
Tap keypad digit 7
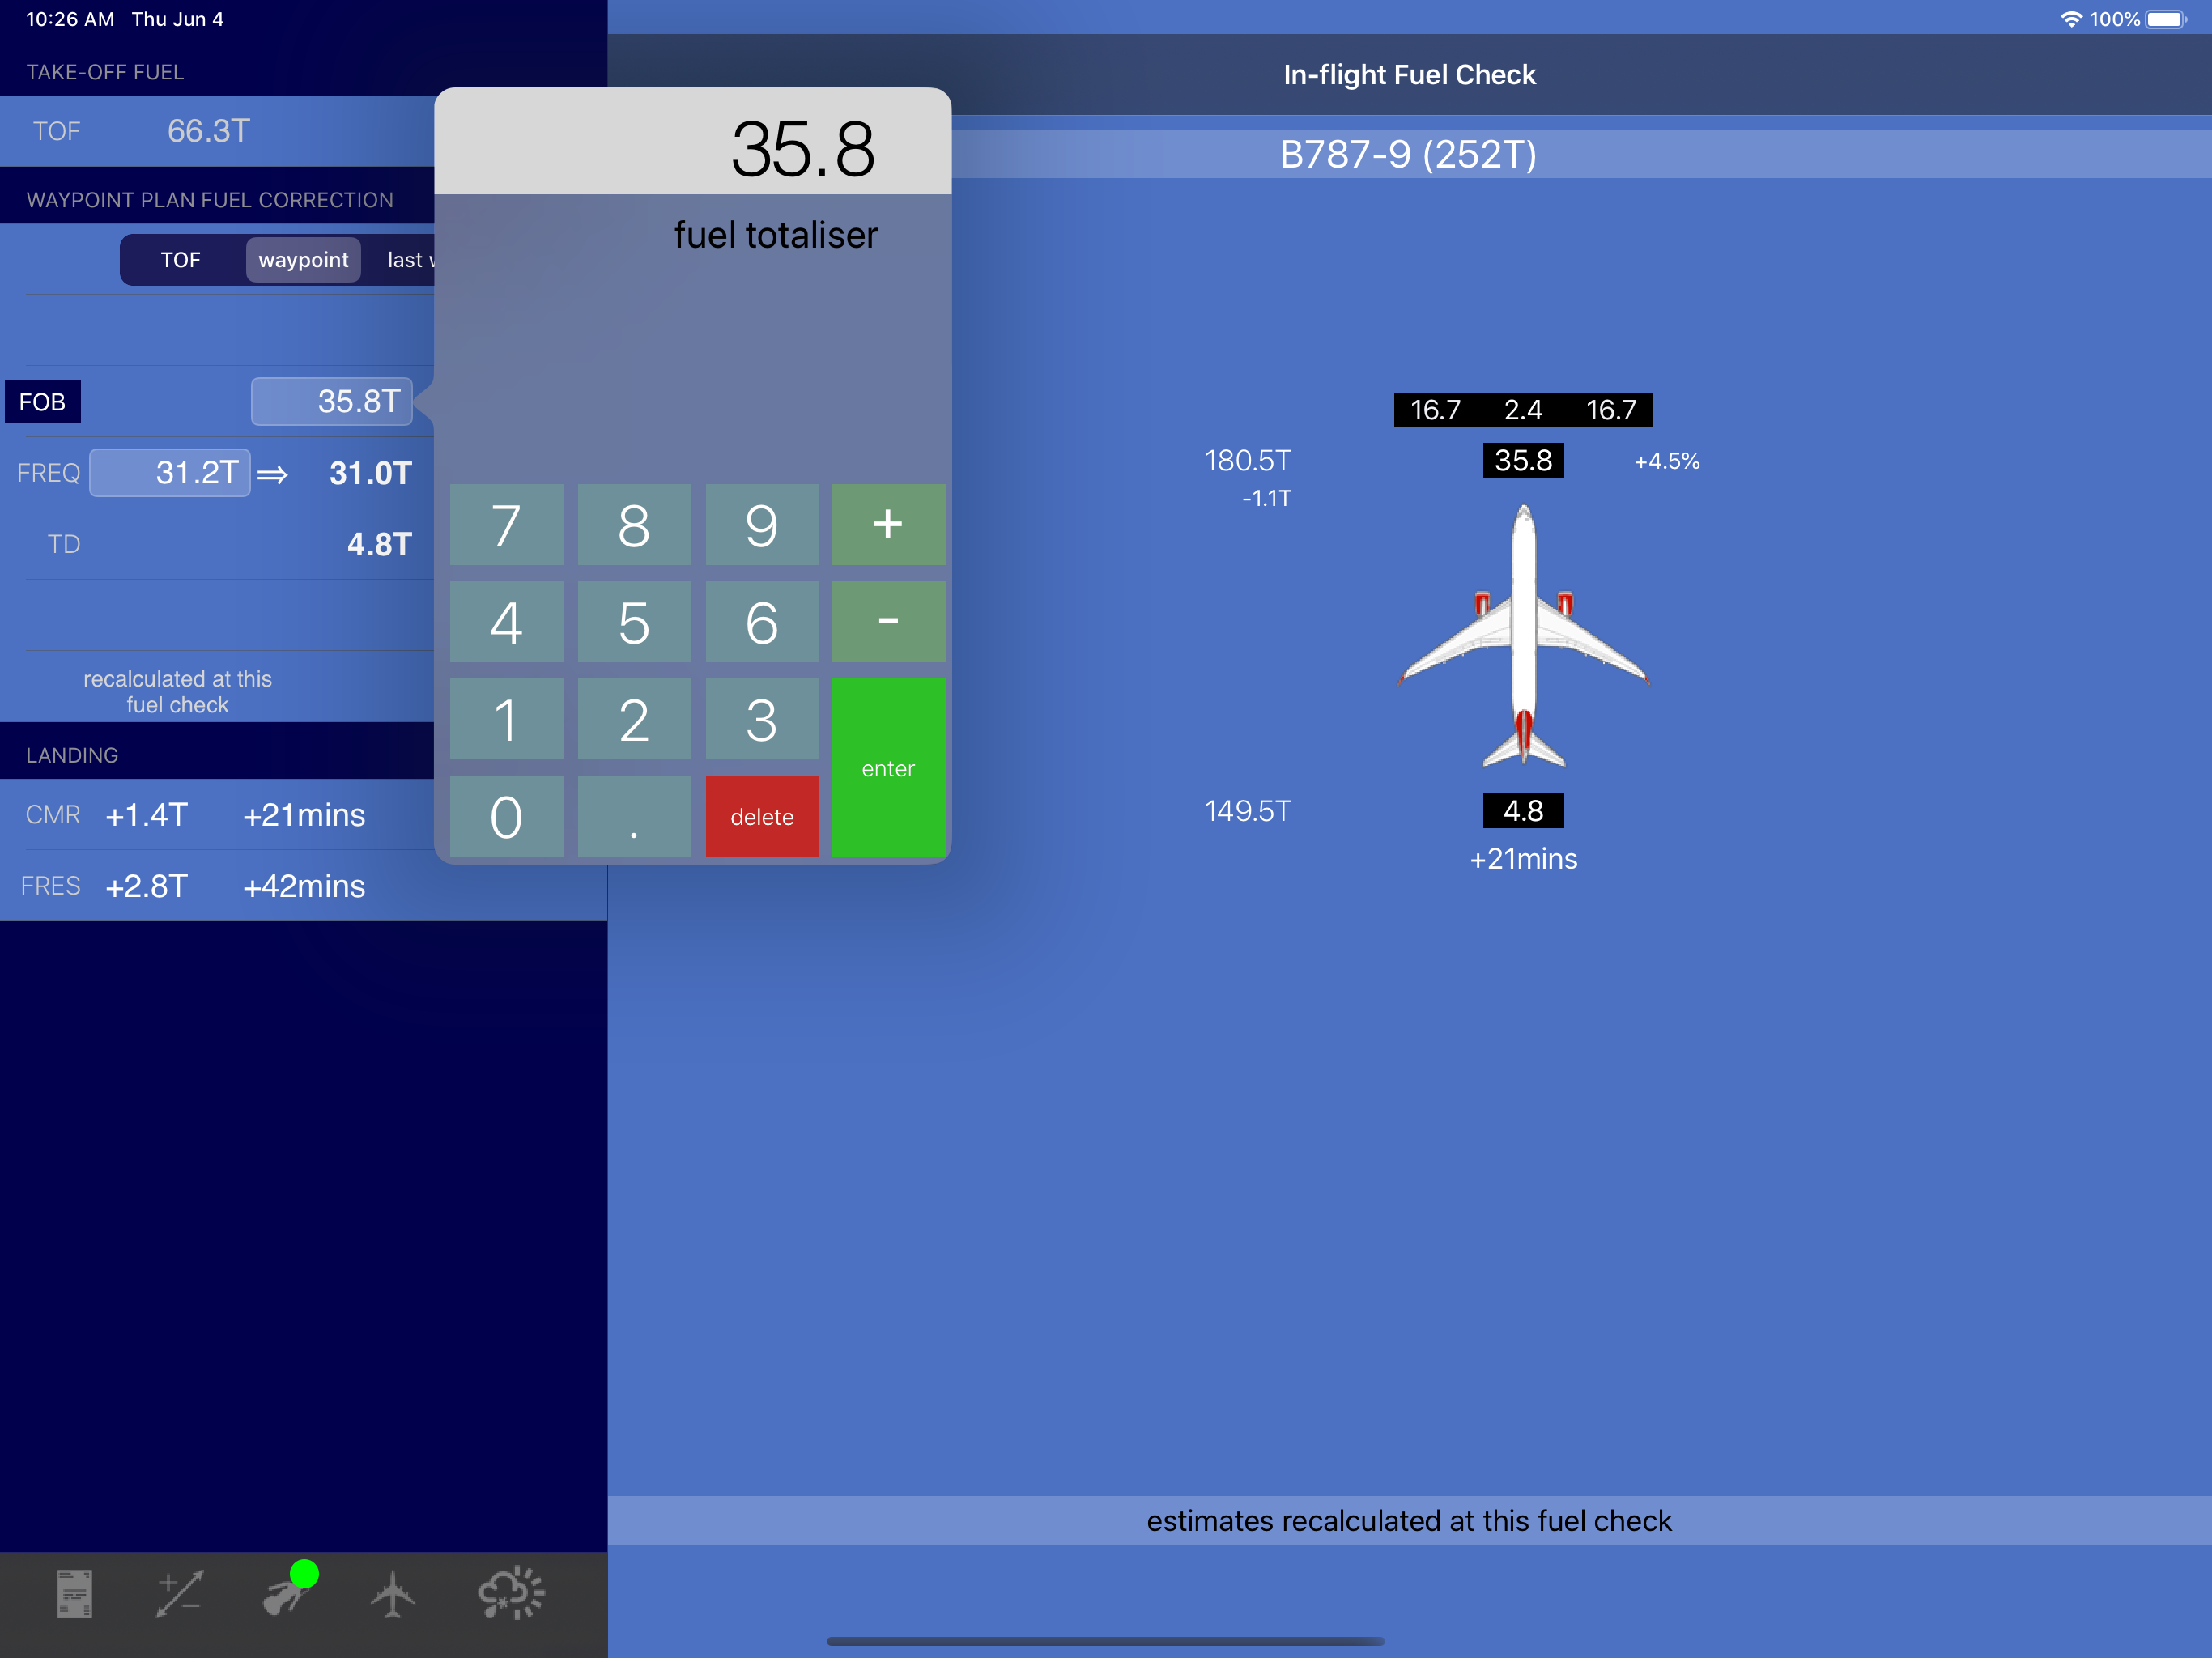click(506, 525)
